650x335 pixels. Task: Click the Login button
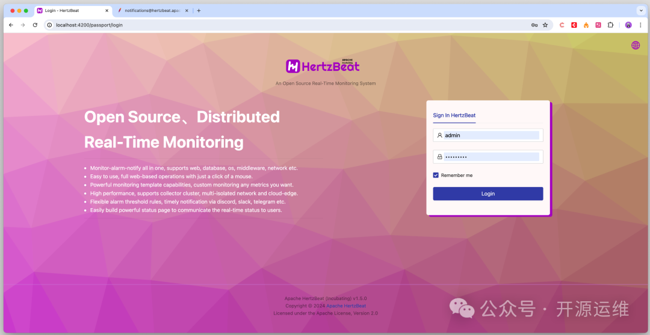click(488, 194)
